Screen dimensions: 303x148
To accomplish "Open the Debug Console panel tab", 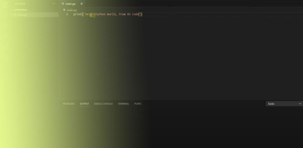I will tap(103, 104).
